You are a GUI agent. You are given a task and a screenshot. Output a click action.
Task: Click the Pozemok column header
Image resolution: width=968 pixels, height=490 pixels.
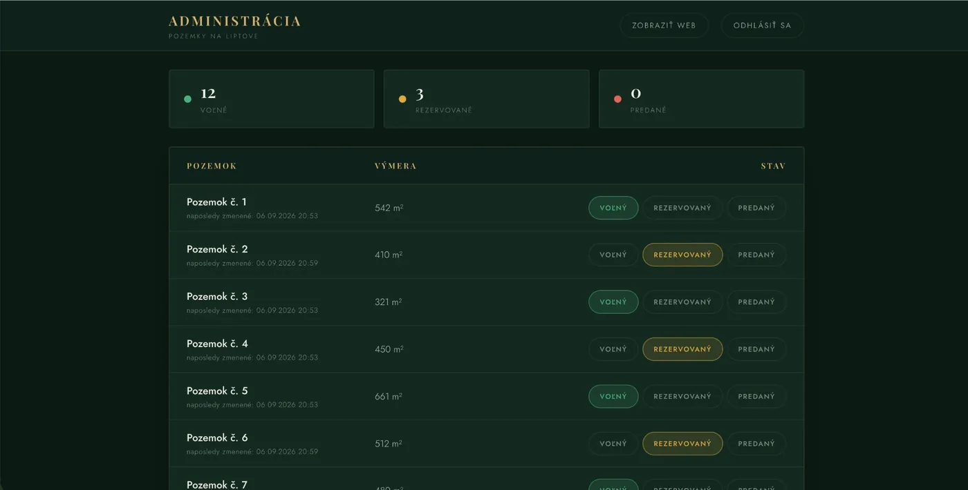212,166
